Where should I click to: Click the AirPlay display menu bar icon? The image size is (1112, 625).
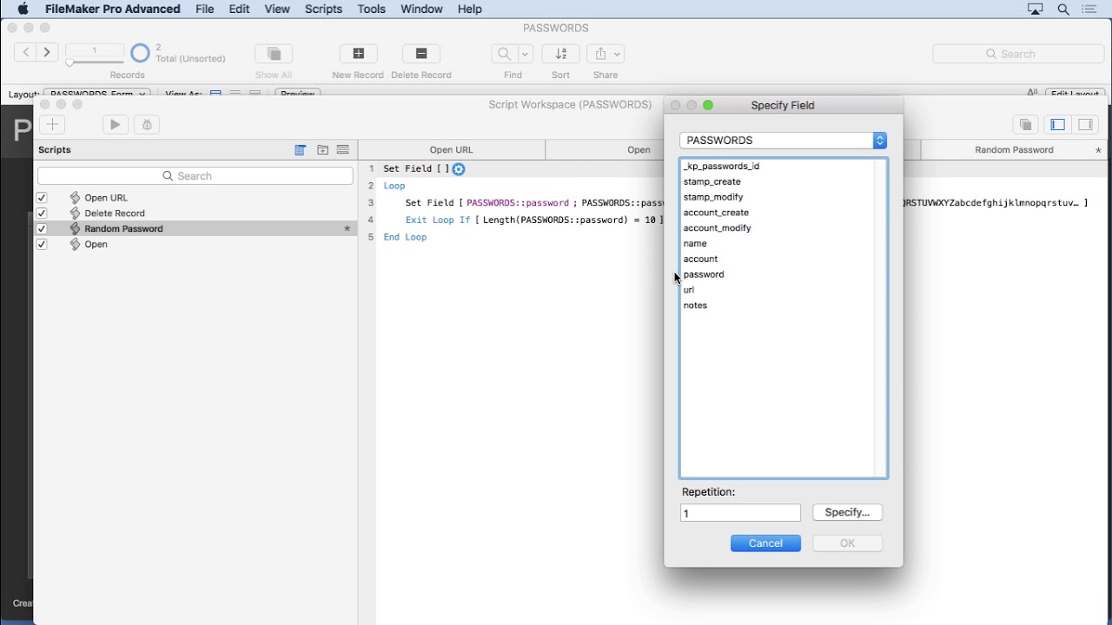tap(1036, 10)
